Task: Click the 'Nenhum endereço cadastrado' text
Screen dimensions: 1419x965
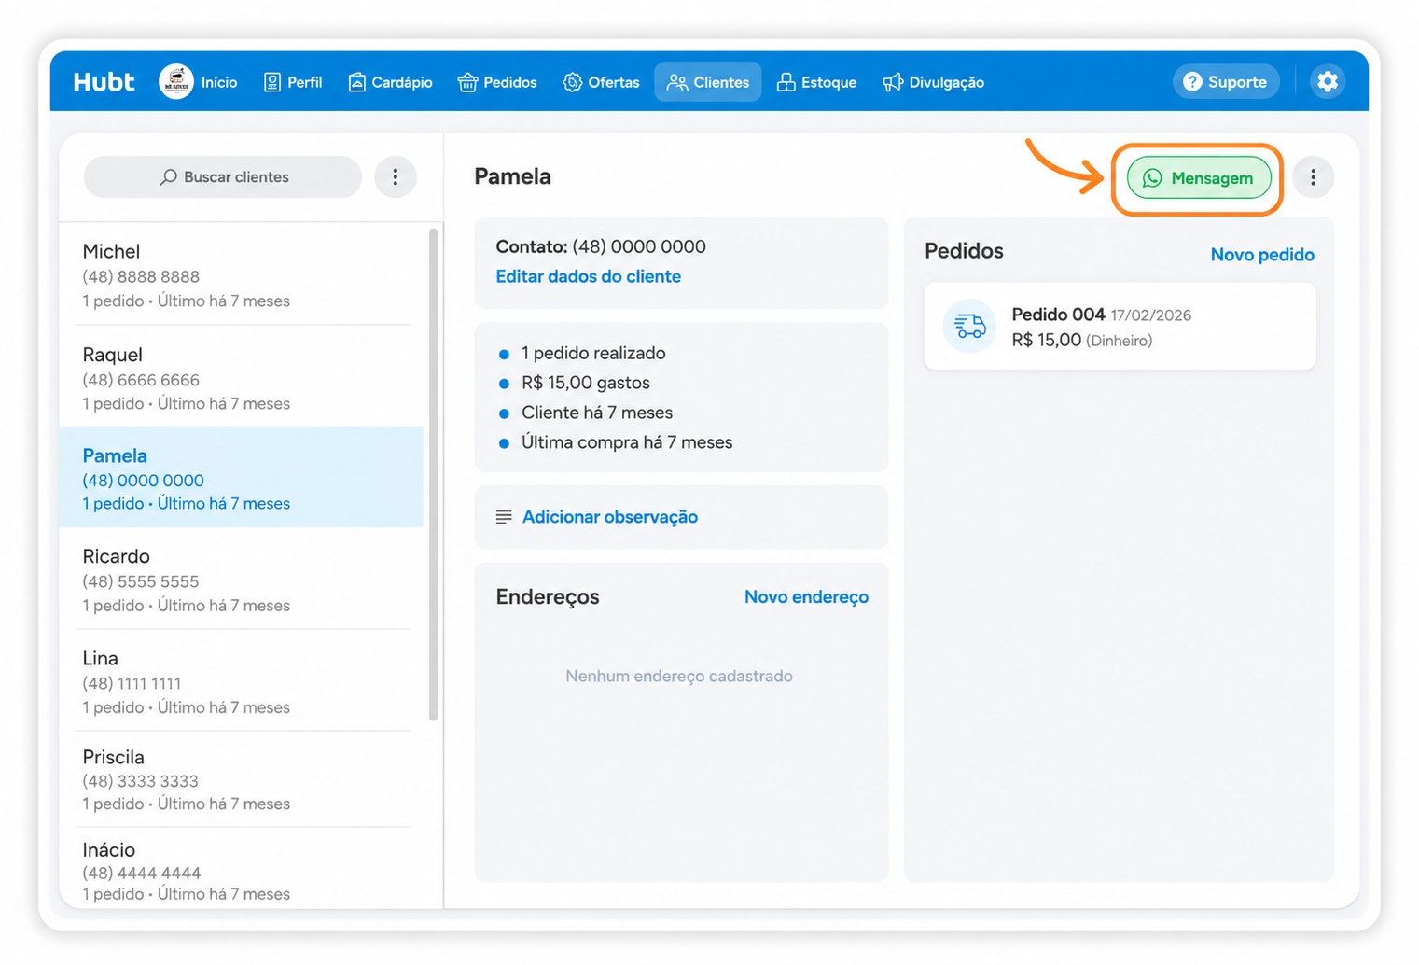Action: (679, 676)
